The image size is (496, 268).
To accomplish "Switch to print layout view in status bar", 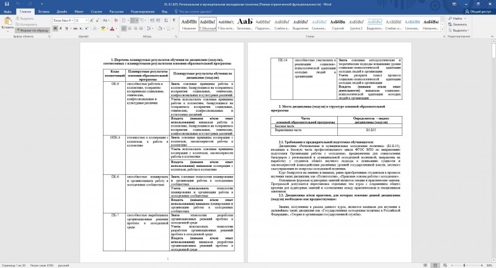I will 435,266.
